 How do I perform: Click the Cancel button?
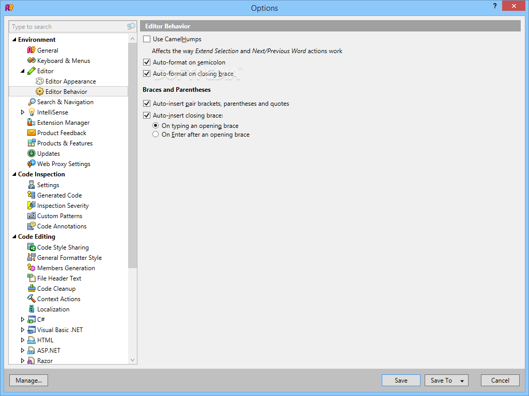click(x=500, y=380)
